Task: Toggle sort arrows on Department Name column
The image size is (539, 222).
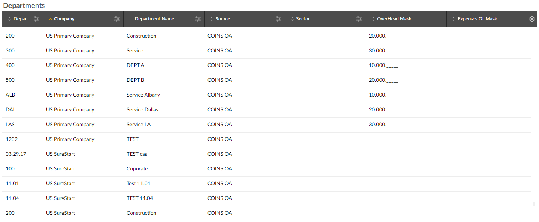Action: point(131,19)
